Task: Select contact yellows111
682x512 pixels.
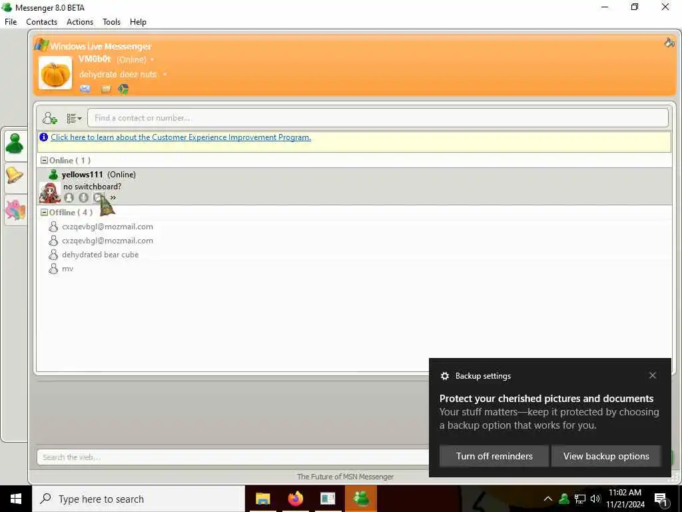Action: [354, 187]
